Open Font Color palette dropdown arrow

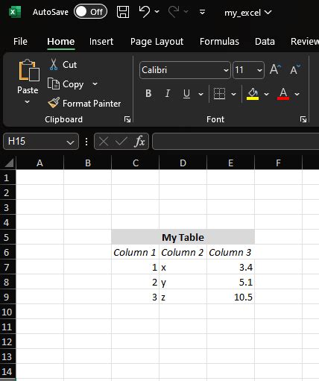(297, 94)
